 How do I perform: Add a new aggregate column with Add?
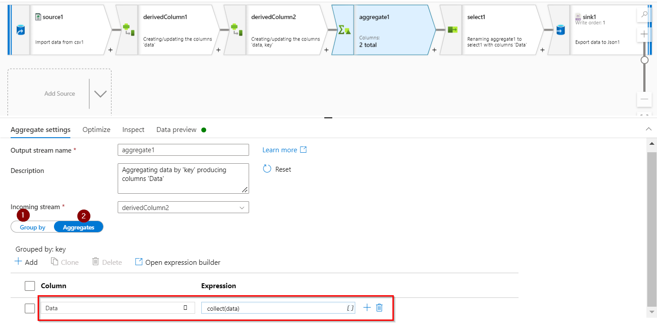pos(26,262)
